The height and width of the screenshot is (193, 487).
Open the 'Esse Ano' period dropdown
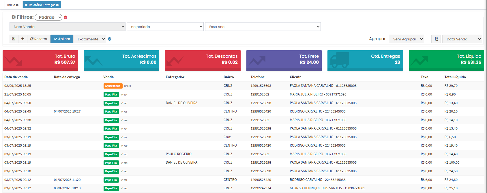pos(263,27)
